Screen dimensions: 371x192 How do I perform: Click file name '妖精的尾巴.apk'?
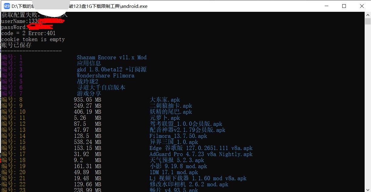pyautogui.click(x=171, y=112)
